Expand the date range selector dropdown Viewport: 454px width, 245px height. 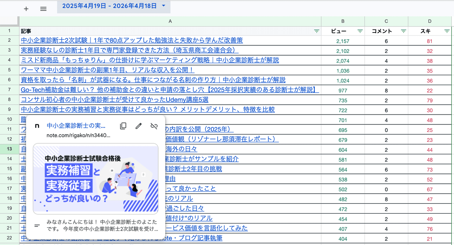[x=164, y=6]
